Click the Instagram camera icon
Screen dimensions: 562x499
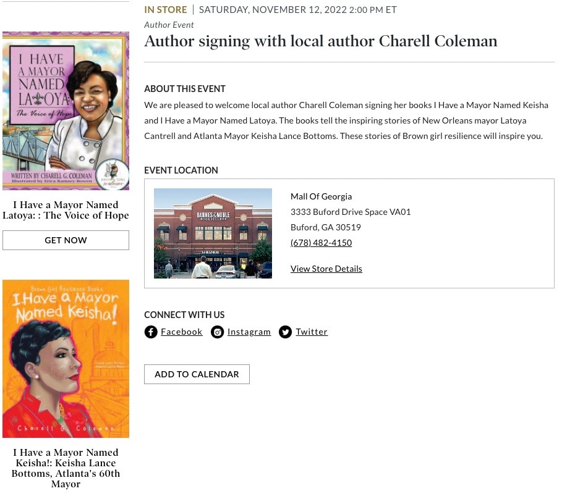(217, 332)
